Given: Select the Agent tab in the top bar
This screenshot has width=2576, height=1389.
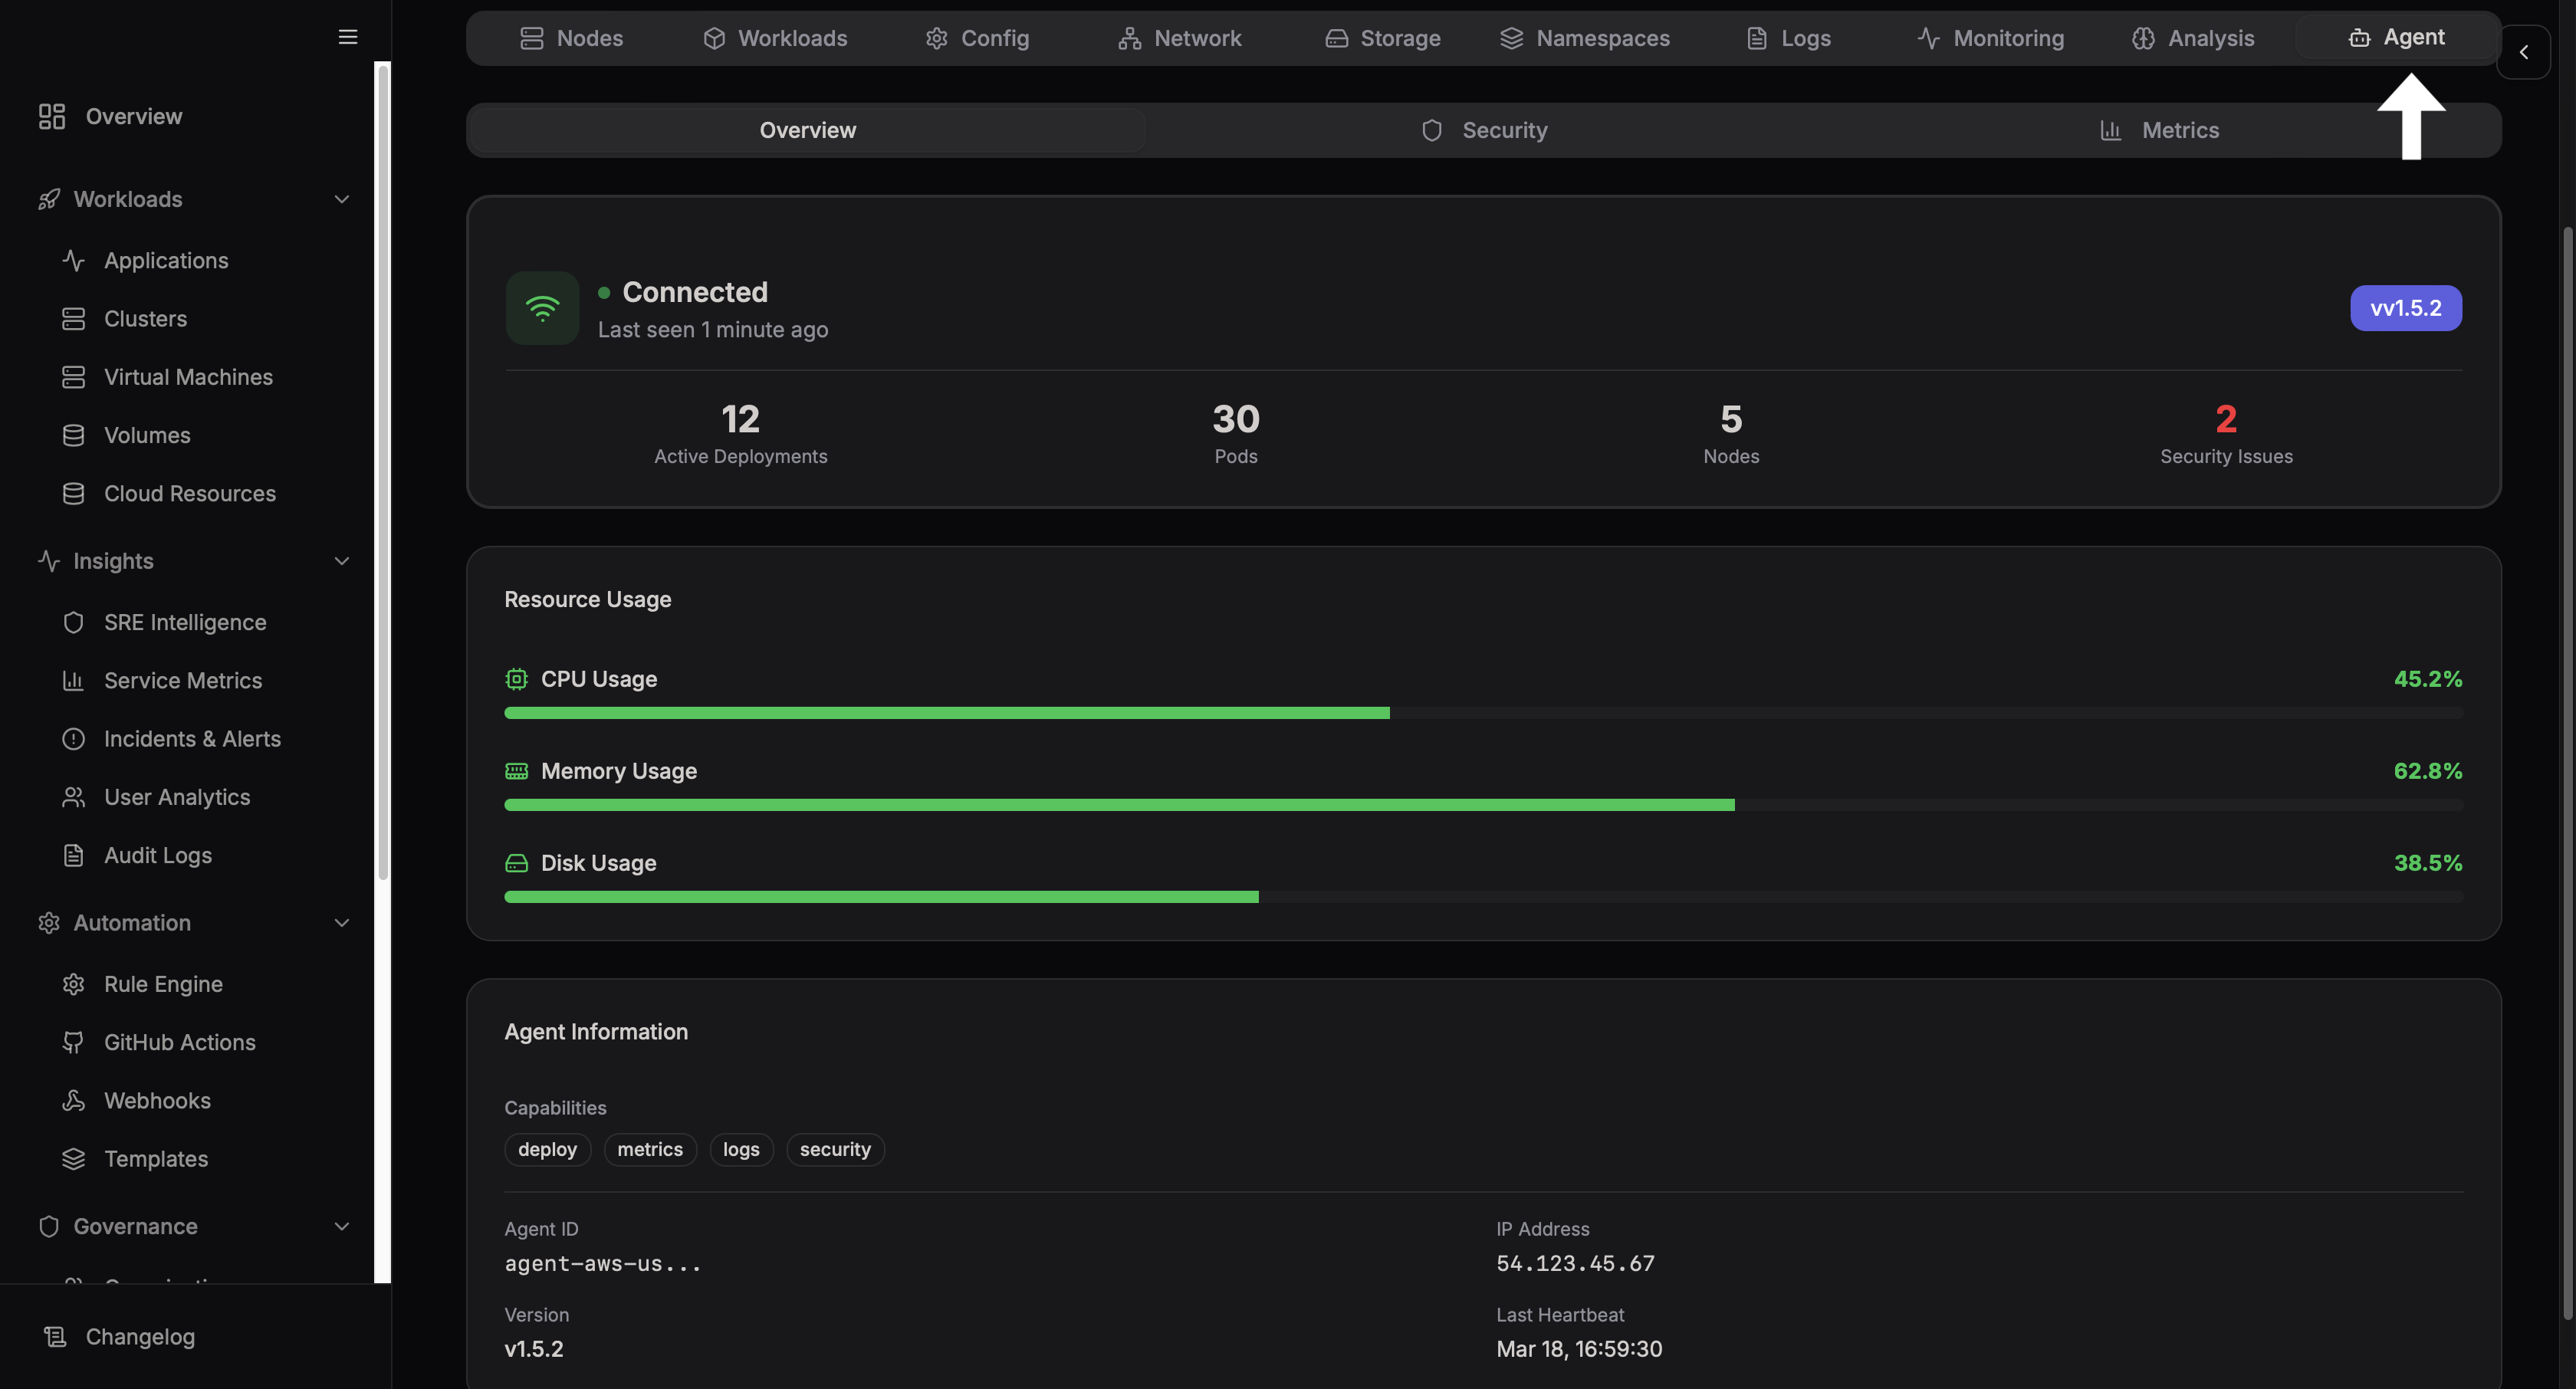Looking at the screenshot, I should click(x=2398, y=37).
